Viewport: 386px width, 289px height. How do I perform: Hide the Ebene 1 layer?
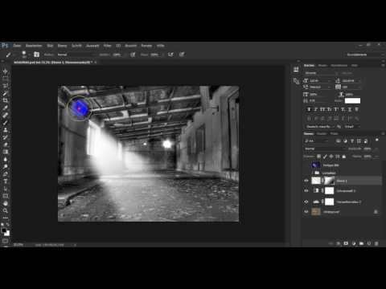[x=306, y=181]
